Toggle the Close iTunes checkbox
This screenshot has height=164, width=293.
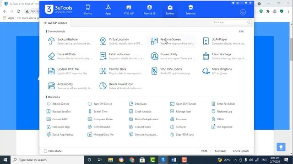click(x=45, y=151)
